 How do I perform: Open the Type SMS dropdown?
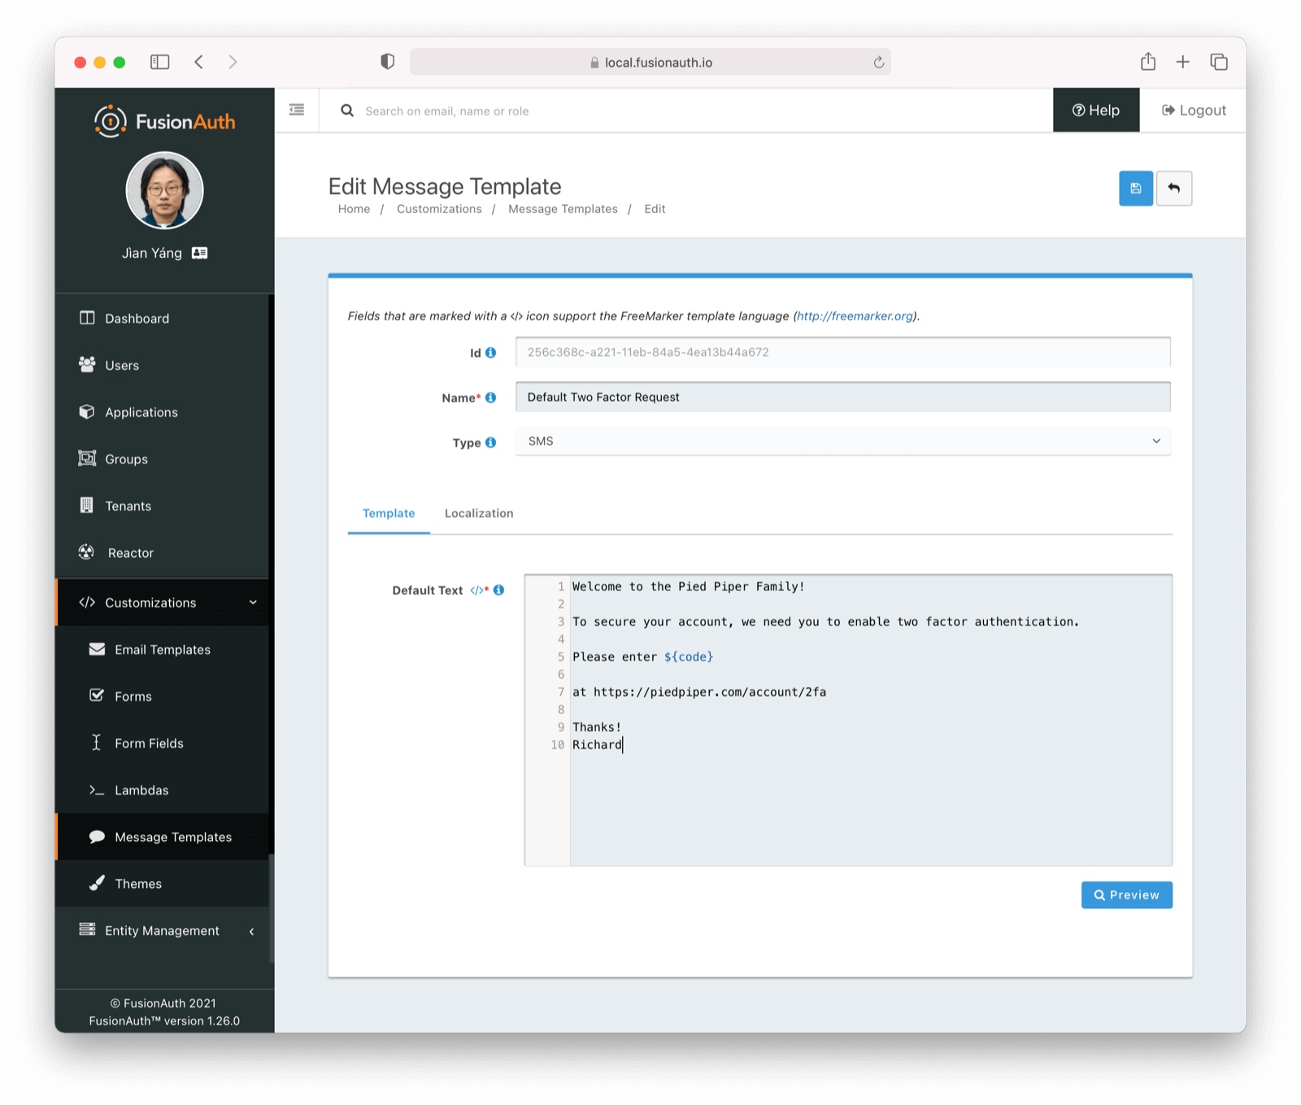843,442
